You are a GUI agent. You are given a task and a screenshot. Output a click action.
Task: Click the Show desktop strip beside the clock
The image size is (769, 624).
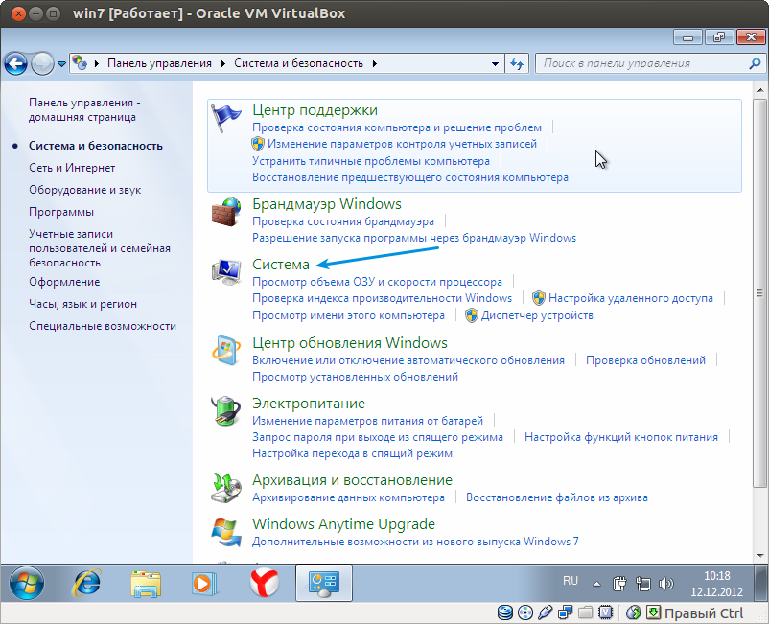tap(761, 583)
